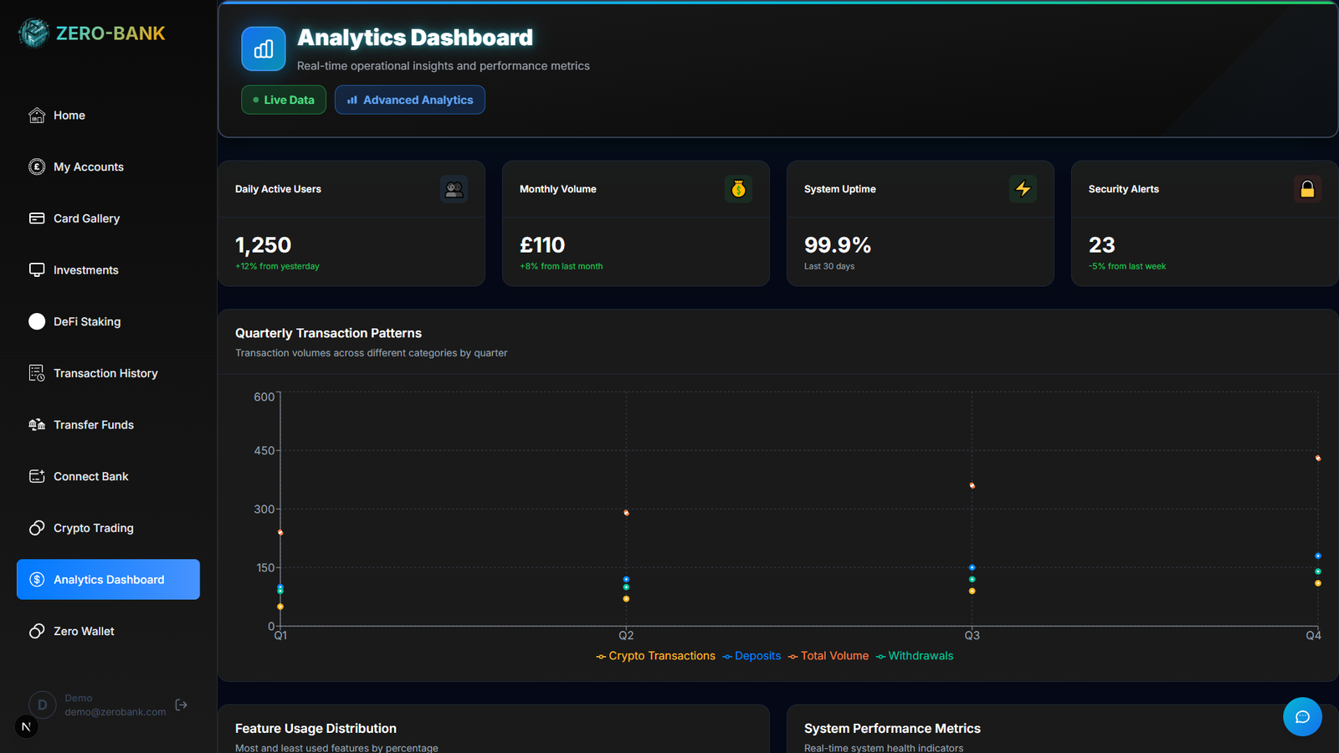This screenshot has height=753, width=1339.
Task: Click the 99.9% uptime value
Action: click(x=838, y=245)
